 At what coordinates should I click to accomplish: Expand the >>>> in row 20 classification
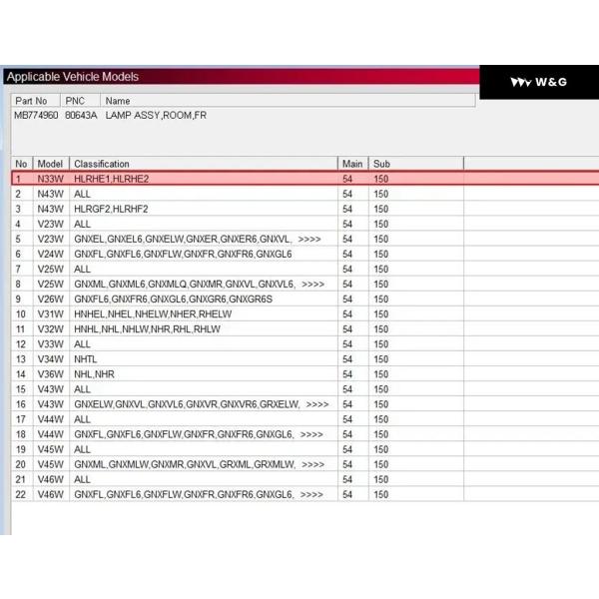312,464
